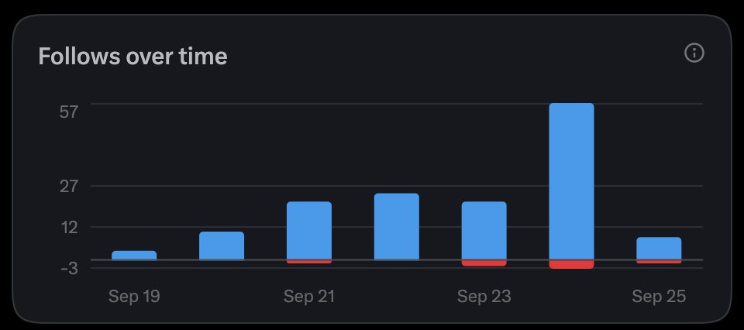This screenshot has width=744, height=330.
Task: Select the tallest blue bar after Sep 23
Action: click(571, 181)
